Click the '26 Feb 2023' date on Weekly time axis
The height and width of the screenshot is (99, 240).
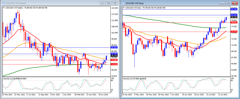pyautogui.click(x=79, y=95)
